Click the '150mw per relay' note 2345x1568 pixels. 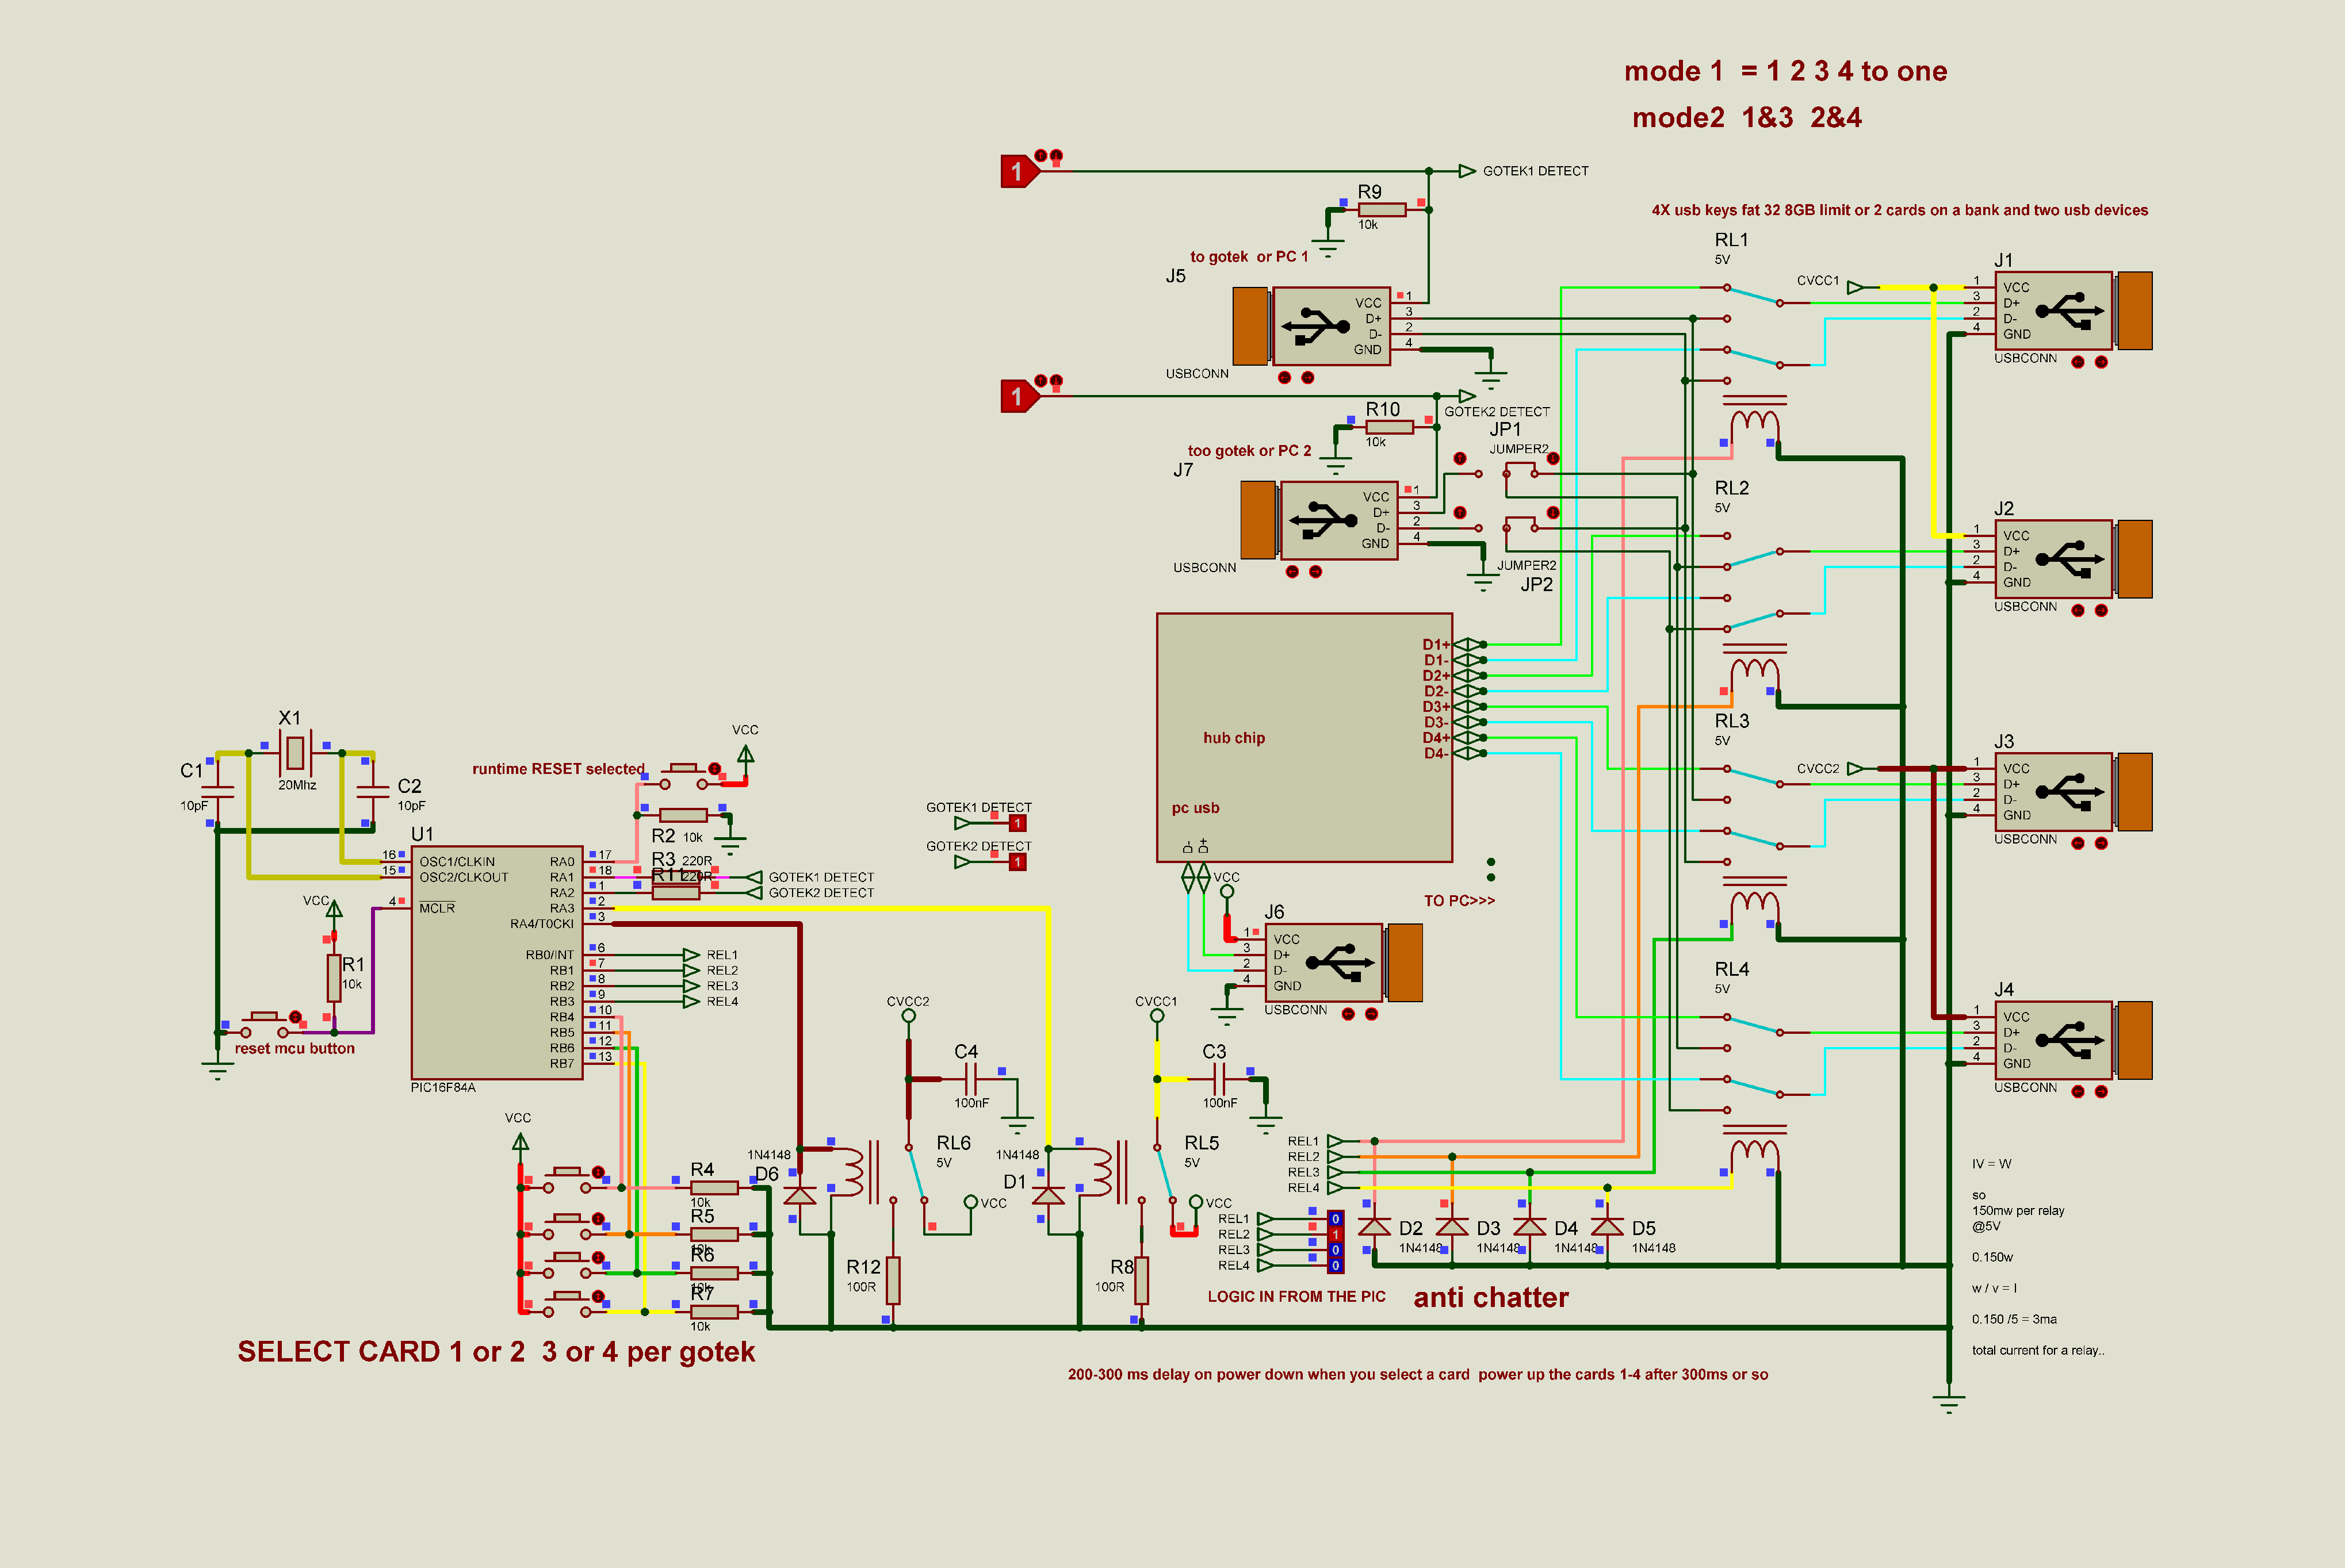2018,1211
